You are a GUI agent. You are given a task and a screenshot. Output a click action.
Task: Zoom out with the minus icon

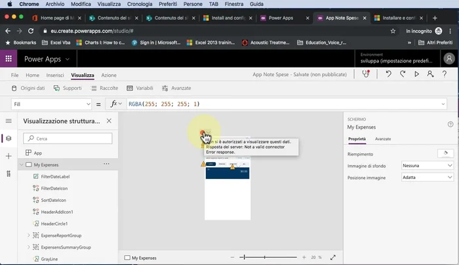pyautogui.click(x=232, y=257)
